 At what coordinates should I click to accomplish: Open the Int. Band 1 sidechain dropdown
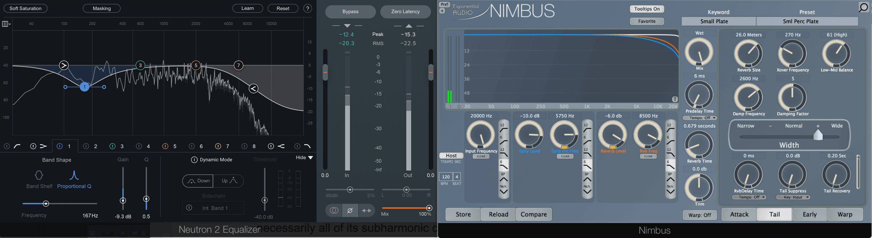tap(213, 208)
